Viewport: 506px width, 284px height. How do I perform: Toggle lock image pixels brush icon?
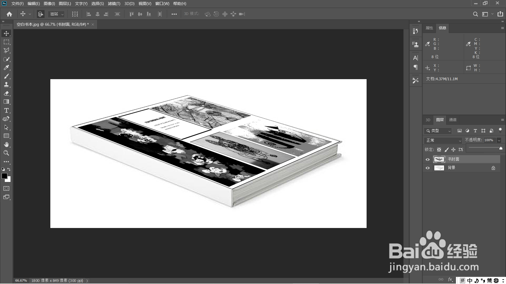point(446,150)
